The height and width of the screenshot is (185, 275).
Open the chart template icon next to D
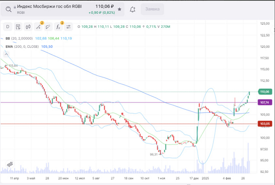pos(18,27)
